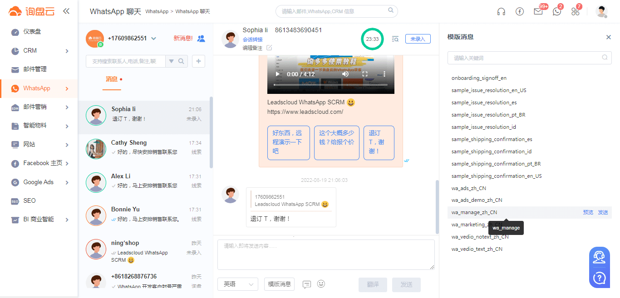Open the Cathy Sheng conversation
The height and width of the screenshot is (298, 620).
click(x=144, y=149)
